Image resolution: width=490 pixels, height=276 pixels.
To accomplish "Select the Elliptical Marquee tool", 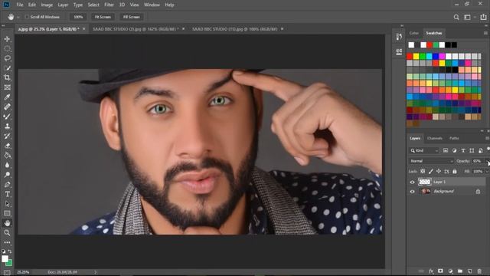I will tap(7, 49).
